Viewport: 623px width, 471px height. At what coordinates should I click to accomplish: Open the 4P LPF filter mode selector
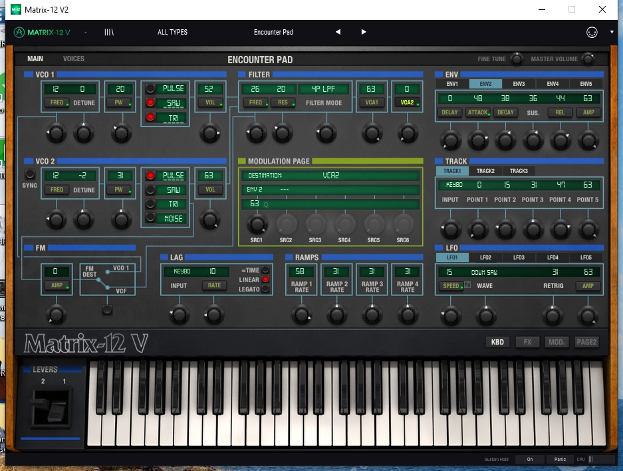[324, 89]
